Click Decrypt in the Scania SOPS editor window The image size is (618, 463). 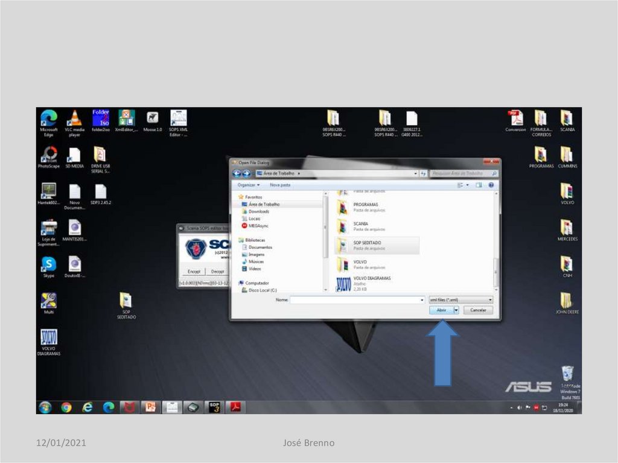click(217, 271)
